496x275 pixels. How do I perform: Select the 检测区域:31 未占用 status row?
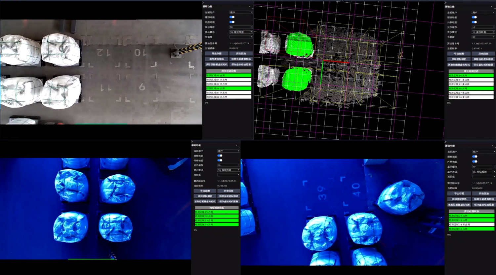471,224
